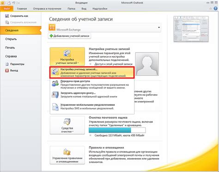Screen dimensions: 219x172
Task: Click the mobile notifications document icon
Action: (55, 107)
